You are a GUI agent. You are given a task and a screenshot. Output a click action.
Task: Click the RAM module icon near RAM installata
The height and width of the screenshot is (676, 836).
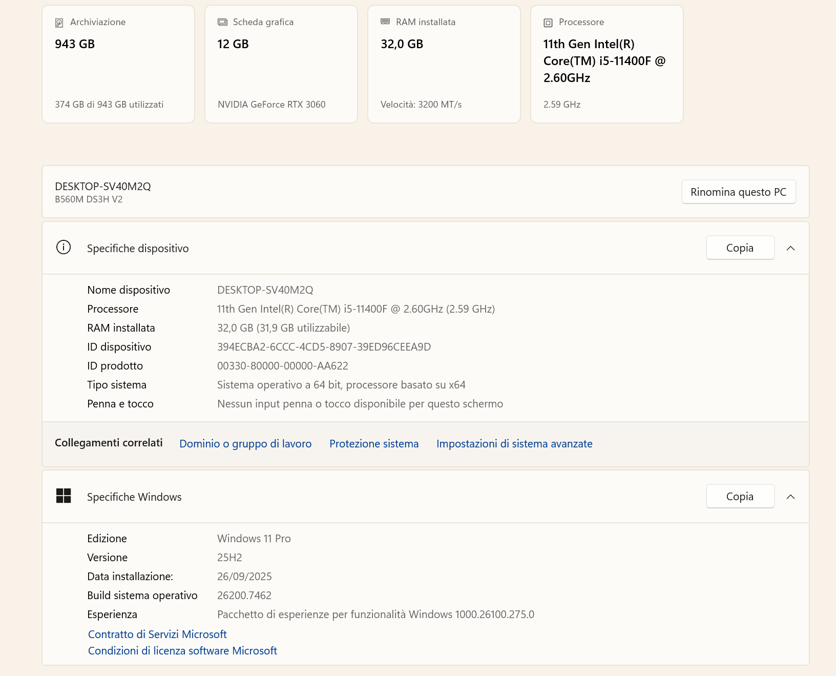385,22
